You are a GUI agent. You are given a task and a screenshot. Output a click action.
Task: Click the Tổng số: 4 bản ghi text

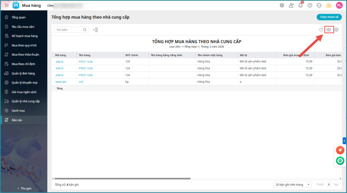click(67, 185)
